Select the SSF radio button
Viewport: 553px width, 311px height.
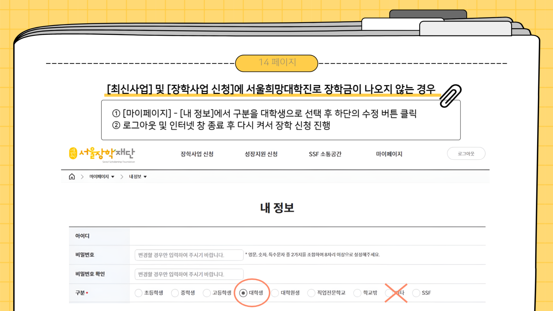click(x=416, y=293)
